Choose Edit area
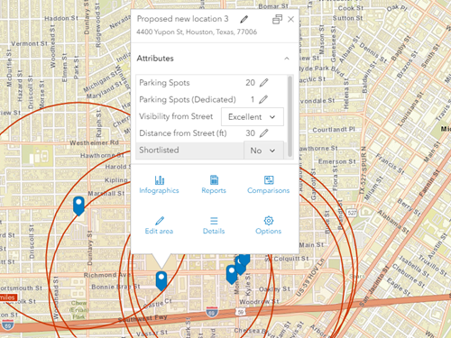The width and height of the screenshot is (451, 338). click(159, 225)
